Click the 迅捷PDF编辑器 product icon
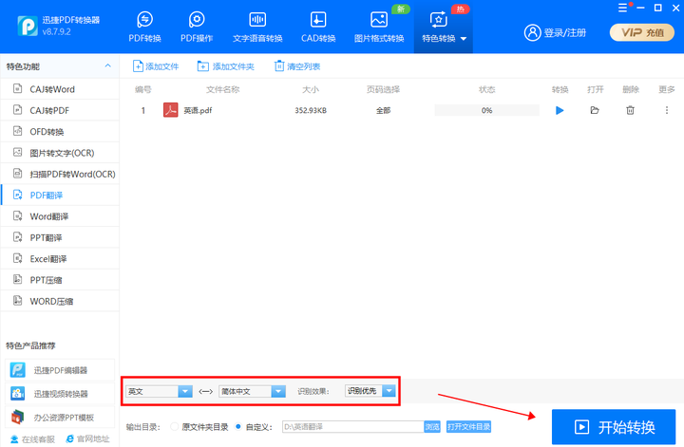The height and width of the screenshot is (447, 684). (18, 370)
